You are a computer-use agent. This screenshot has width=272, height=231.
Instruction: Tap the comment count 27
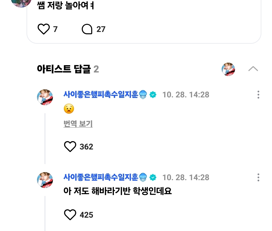point(101,29)
